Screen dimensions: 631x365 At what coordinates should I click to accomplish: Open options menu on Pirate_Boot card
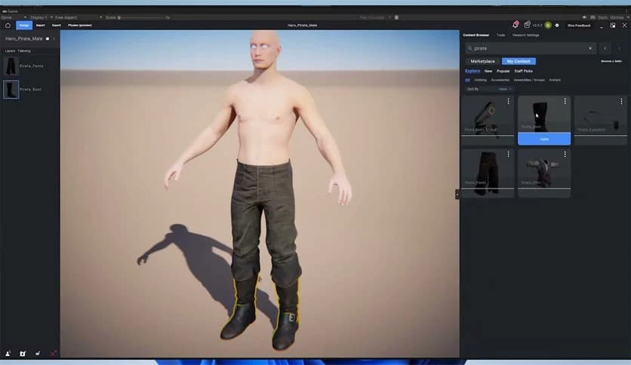pyautogui.click(x=565, y=101)
